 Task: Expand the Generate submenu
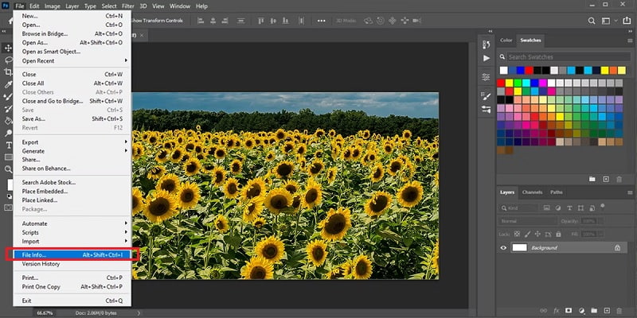click(72, 151)
